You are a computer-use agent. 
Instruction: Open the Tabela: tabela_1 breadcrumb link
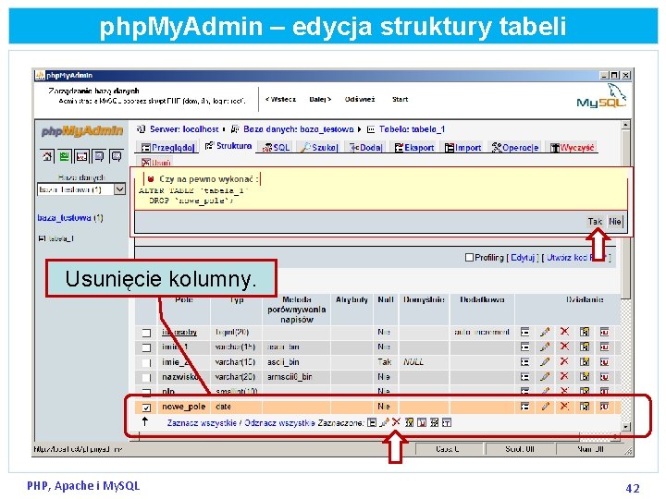coord(412,129)
